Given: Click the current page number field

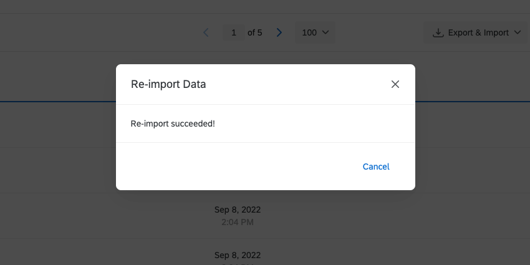Looking at the screenshot, I should point(234,32).
